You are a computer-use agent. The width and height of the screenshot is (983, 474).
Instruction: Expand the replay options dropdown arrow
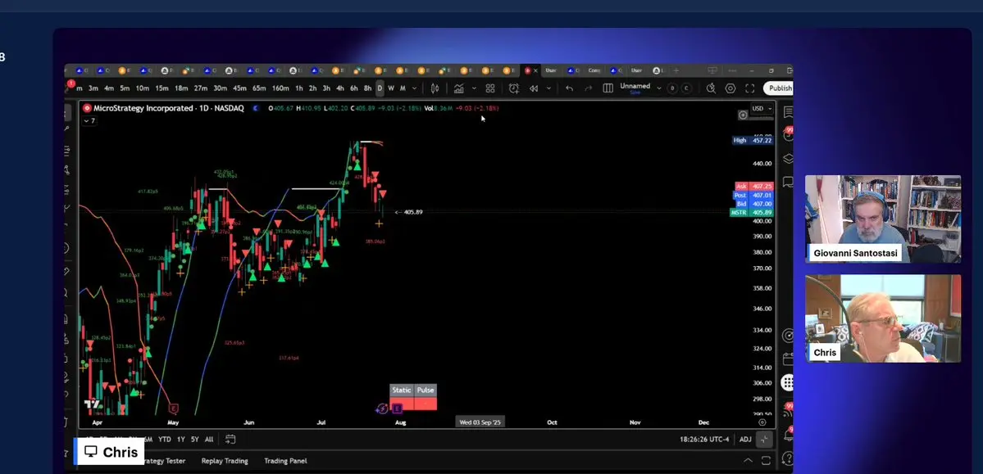[548, 88]
